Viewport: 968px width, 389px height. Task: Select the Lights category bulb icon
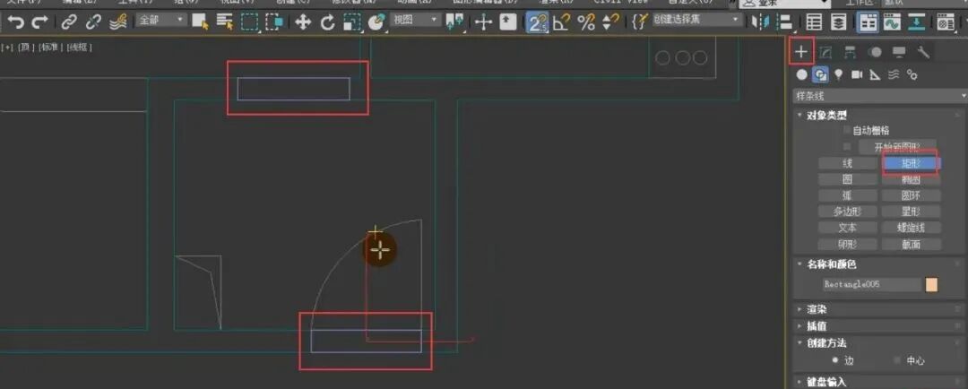(x=838, y=74)
